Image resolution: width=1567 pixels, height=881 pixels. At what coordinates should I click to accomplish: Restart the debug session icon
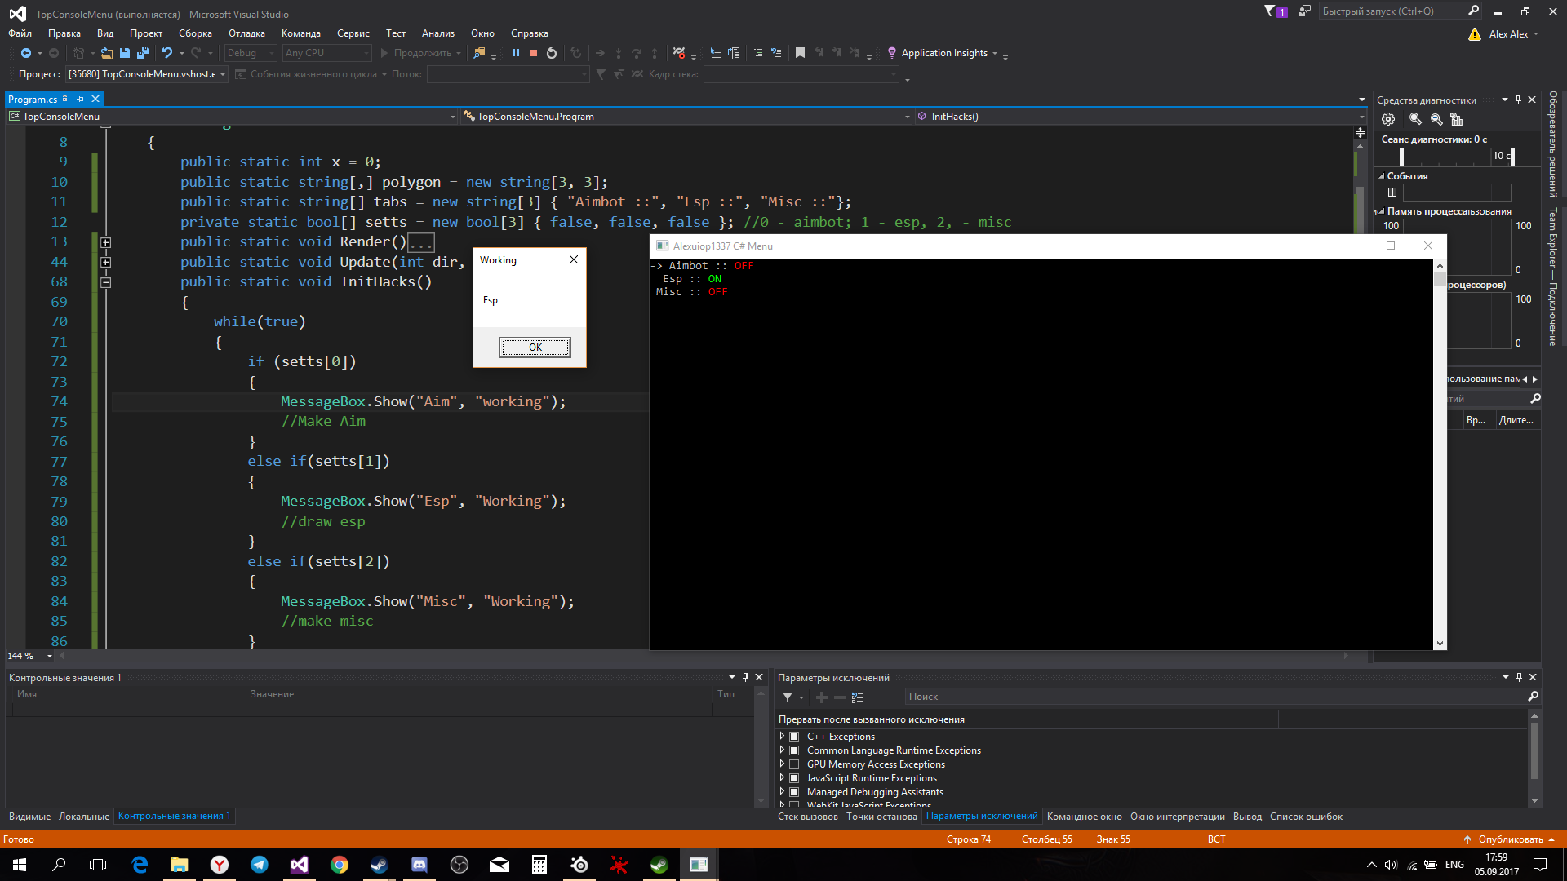[x=552, y=53]
